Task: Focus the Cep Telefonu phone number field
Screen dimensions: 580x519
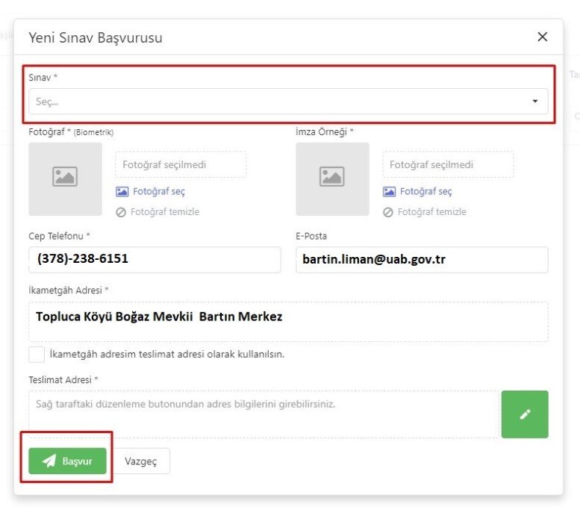Action: tap(155, 260)
